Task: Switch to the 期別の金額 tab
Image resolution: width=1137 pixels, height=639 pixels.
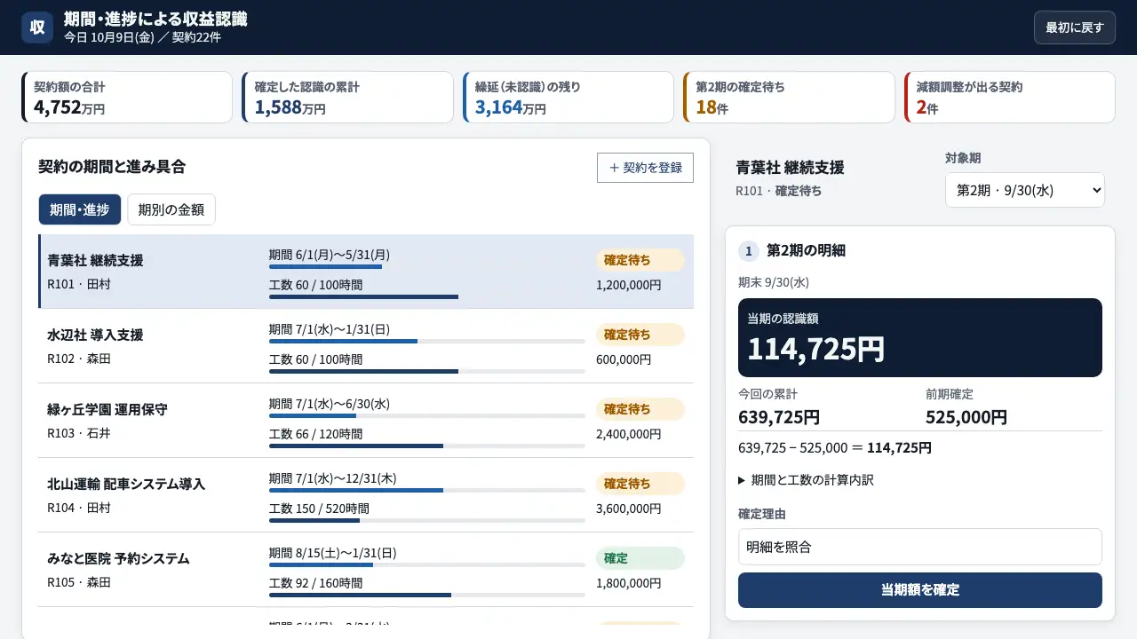Action: coord(171,210)
